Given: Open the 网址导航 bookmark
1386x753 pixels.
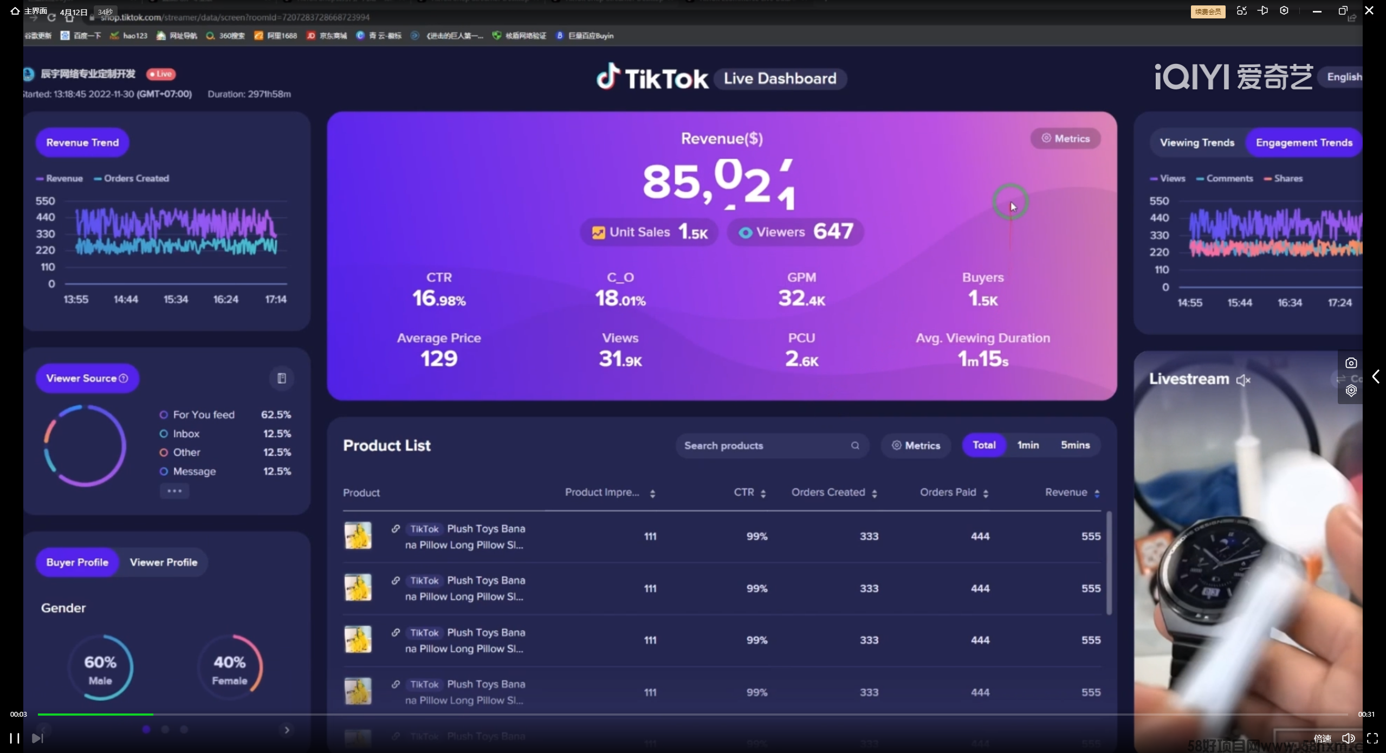Looking at the screenshot, I should pyautogui.click(x=177, y=36).
